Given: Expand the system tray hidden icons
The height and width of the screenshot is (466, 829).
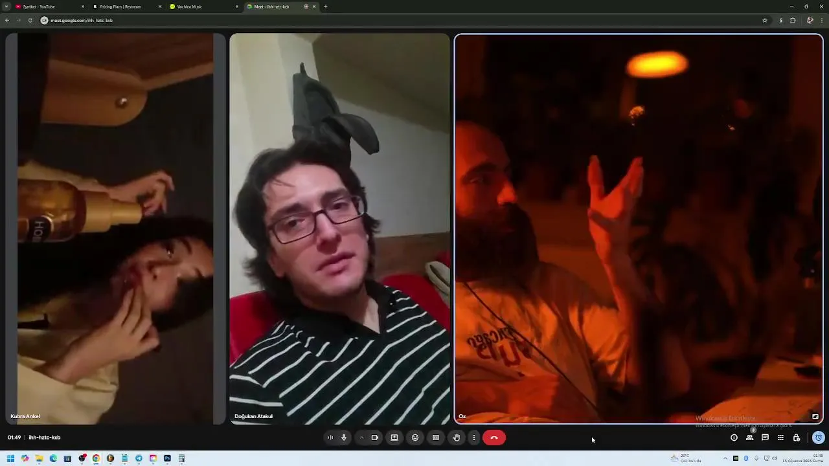Looking at the screenshot, I should 725,458.
